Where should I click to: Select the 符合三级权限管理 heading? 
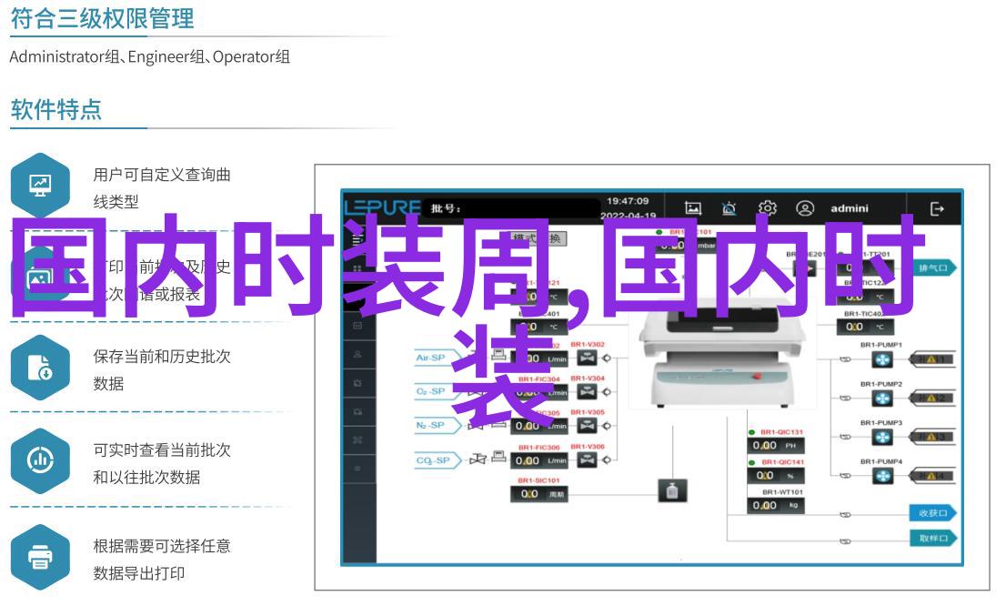click(x=102, y=18)
